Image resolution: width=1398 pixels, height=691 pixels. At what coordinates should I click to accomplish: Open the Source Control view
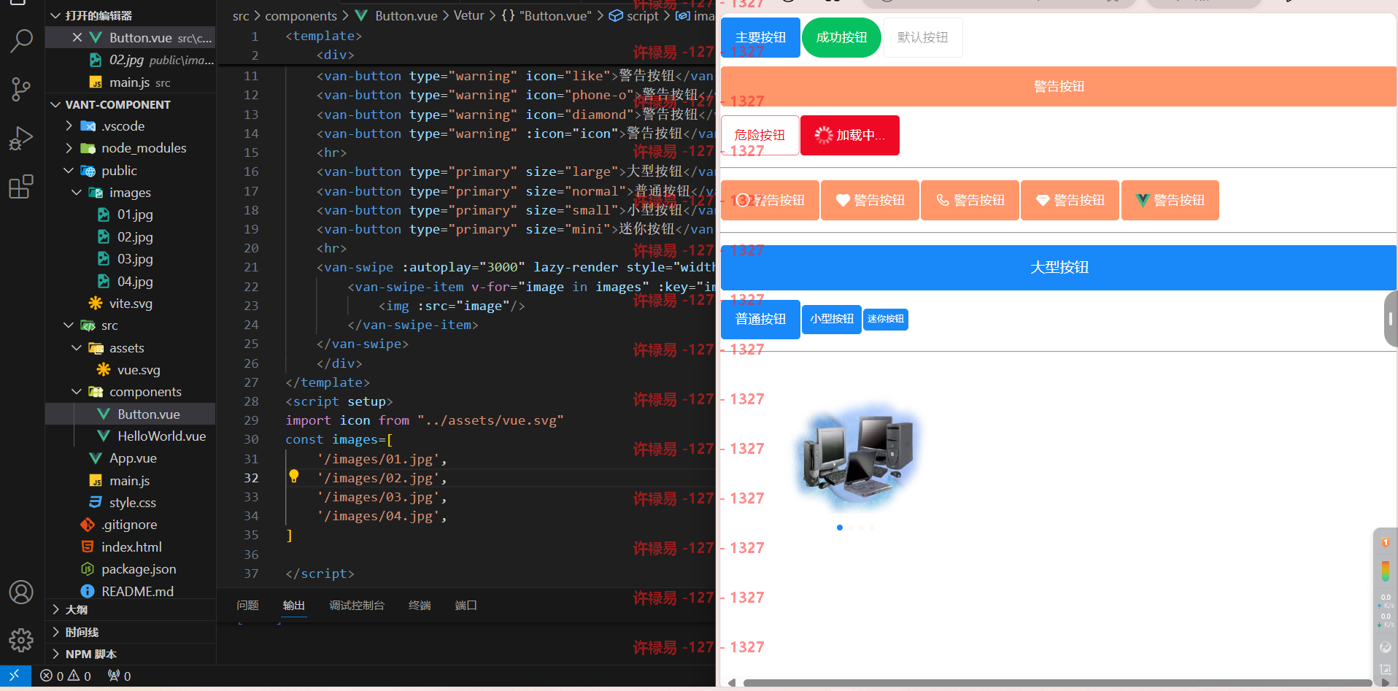[x=21, y=90]
